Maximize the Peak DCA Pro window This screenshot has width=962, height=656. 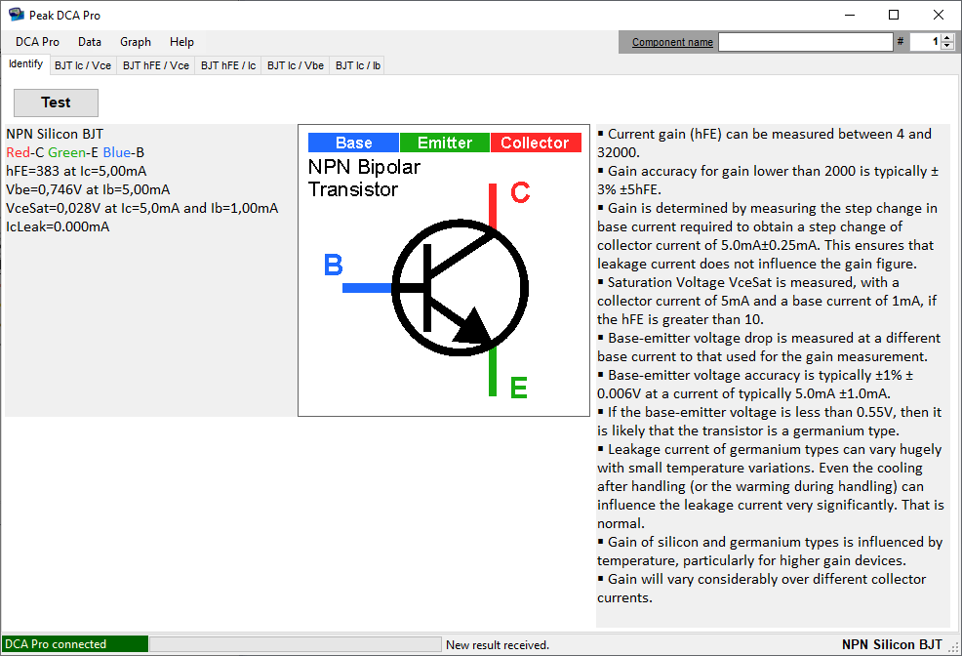click(894, 15)
